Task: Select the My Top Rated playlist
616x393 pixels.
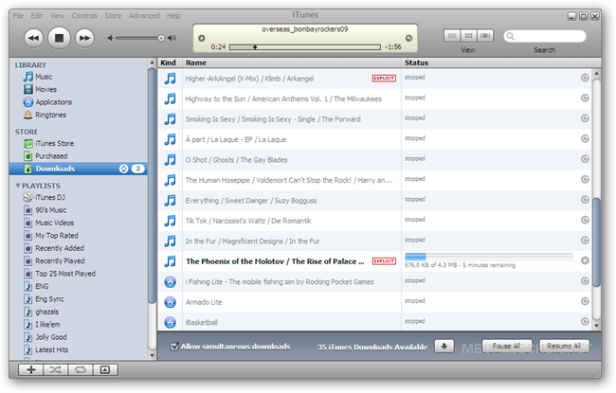Action: click(57, 236)
